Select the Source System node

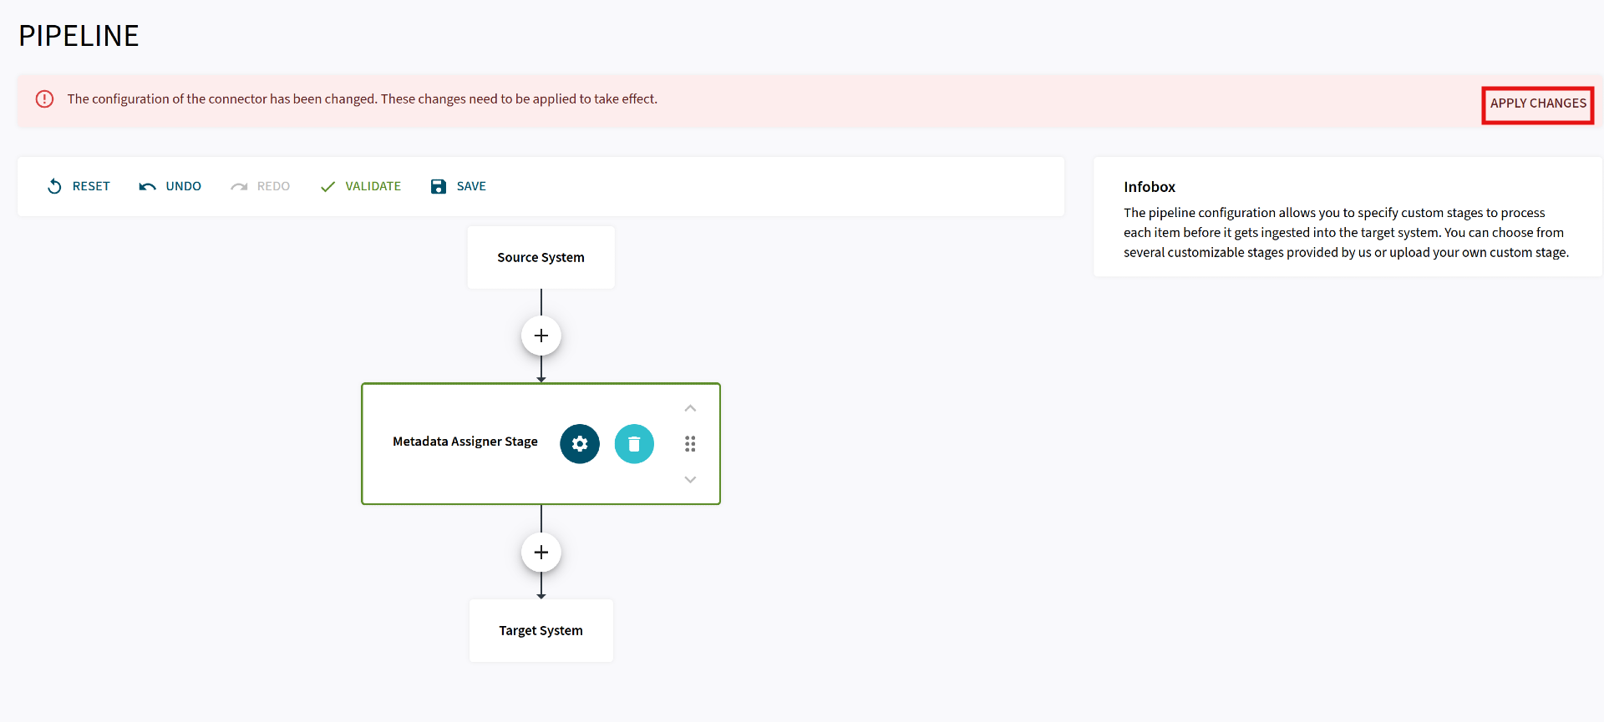[x=541, y=258]
